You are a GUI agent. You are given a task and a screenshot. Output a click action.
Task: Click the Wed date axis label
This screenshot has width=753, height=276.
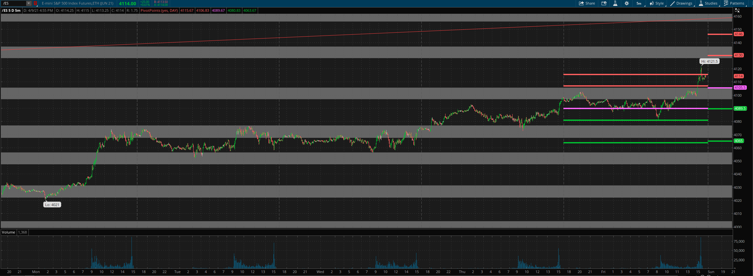coord(320,272)
